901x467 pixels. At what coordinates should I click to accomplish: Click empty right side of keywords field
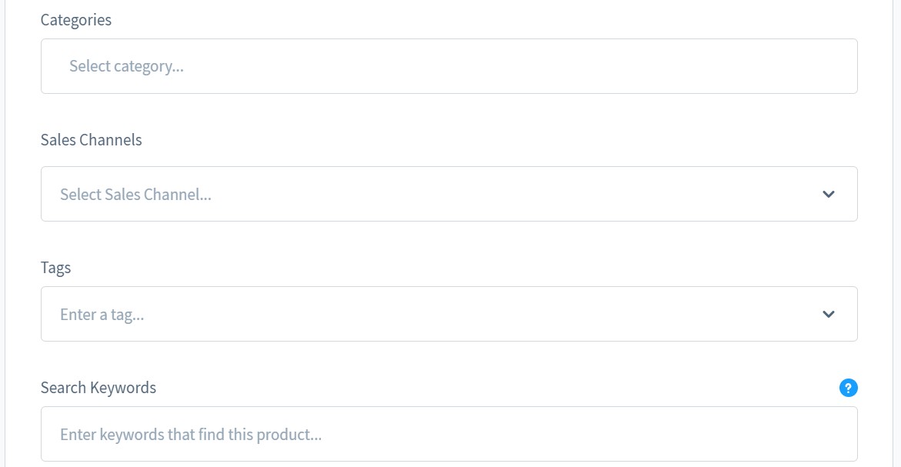pos(692,434)
